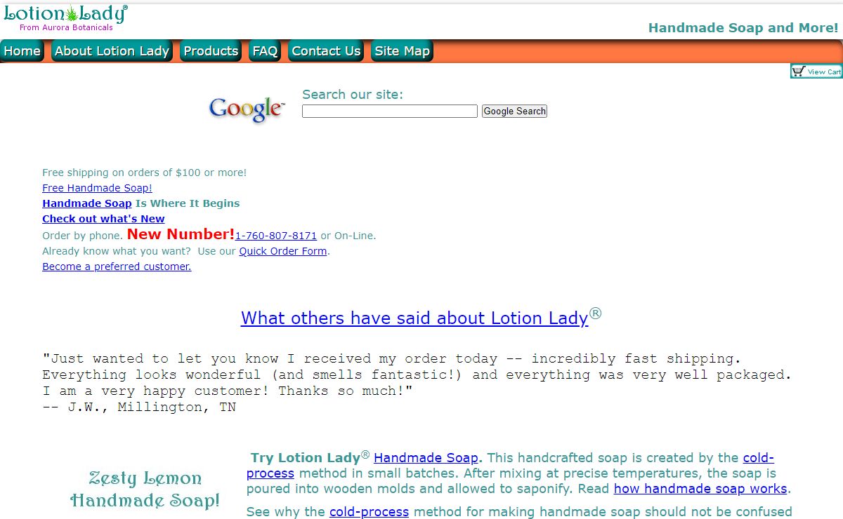
Task: Open the Contact Us page
Action: 326,51
